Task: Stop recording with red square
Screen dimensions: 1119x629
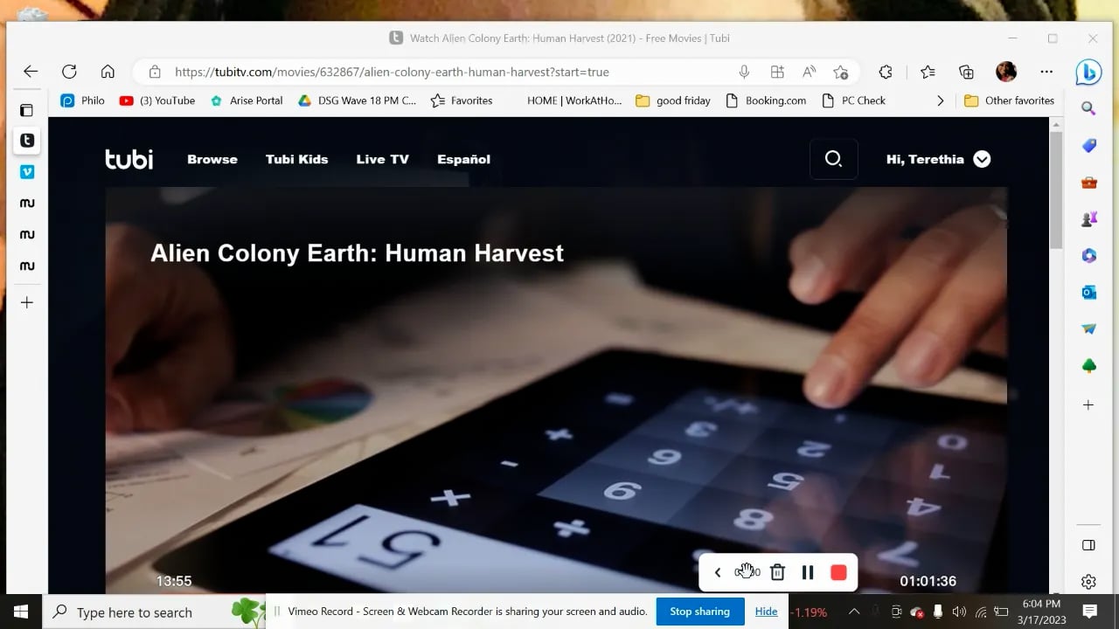Action: pyautogui.click(x=838, y=572)
